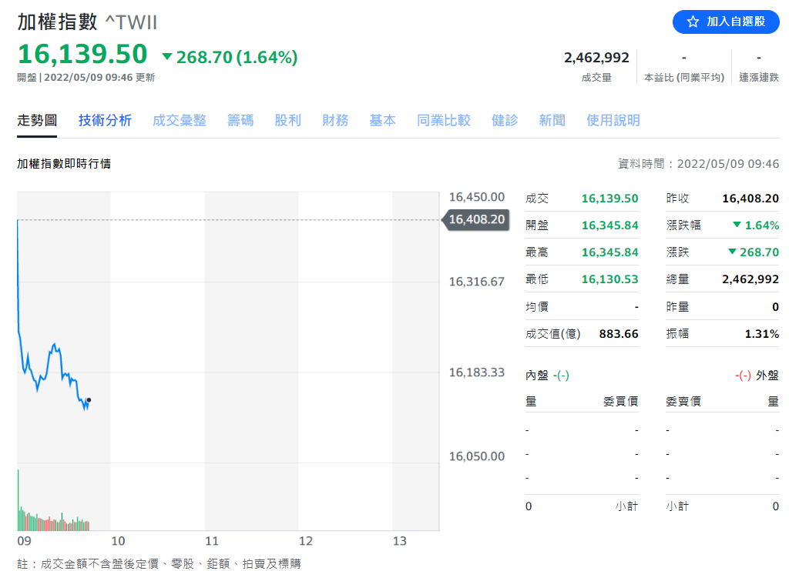This screenshot has width=789, height=571.
Task: Select the 健診 tab
Action: pos(505,120)
